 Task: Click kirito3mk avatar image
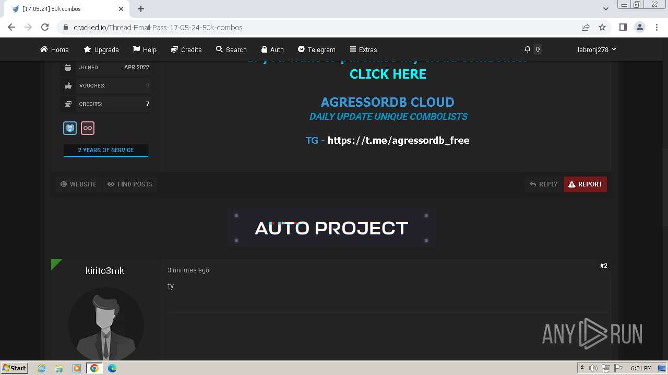(106, 323)
